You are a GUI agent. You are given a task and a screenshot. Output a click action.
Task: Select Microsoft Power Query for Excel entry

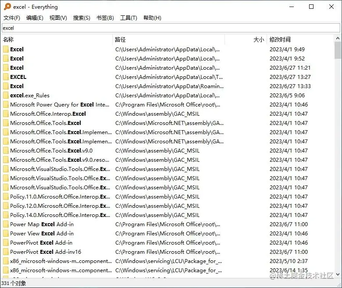[x=60, y=104]
